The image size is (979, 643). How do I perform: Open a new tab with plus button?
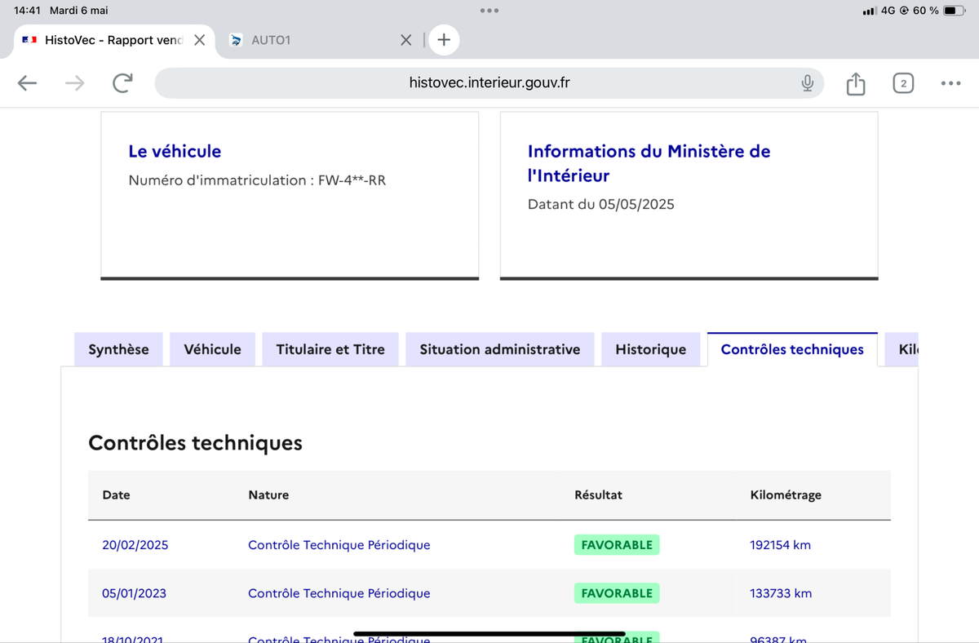point(444,40)
